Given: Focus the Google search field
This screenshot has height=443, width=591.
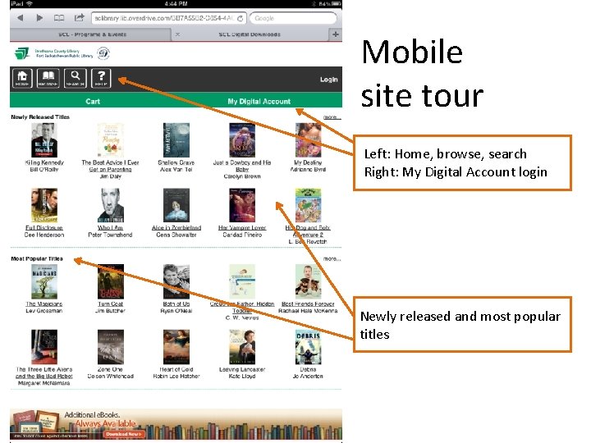Looking at the screenshot, I should tap(293, 18).
